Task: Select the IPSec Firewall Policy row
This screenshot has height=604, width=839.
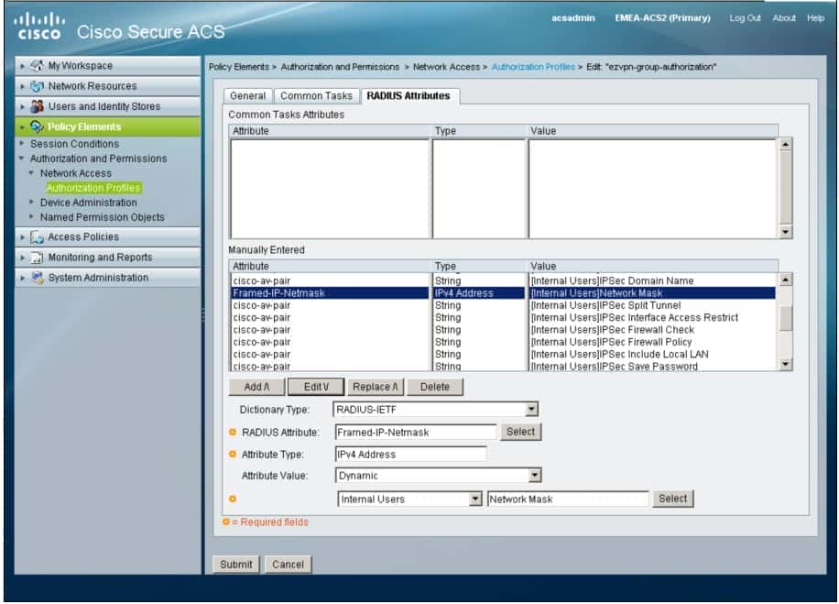Action: [503, 342]
